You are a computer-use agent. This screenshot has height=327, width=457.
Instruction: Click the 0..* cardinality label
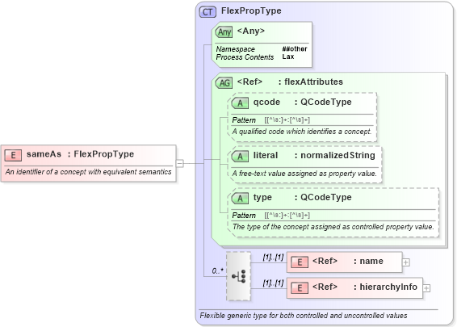coord(218,271)
